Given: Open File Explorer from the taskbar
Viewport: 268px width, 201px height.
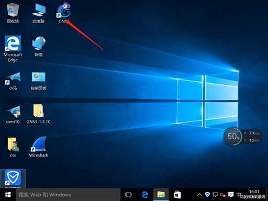Looking at the screenshot, I should (x=161, y=195).
